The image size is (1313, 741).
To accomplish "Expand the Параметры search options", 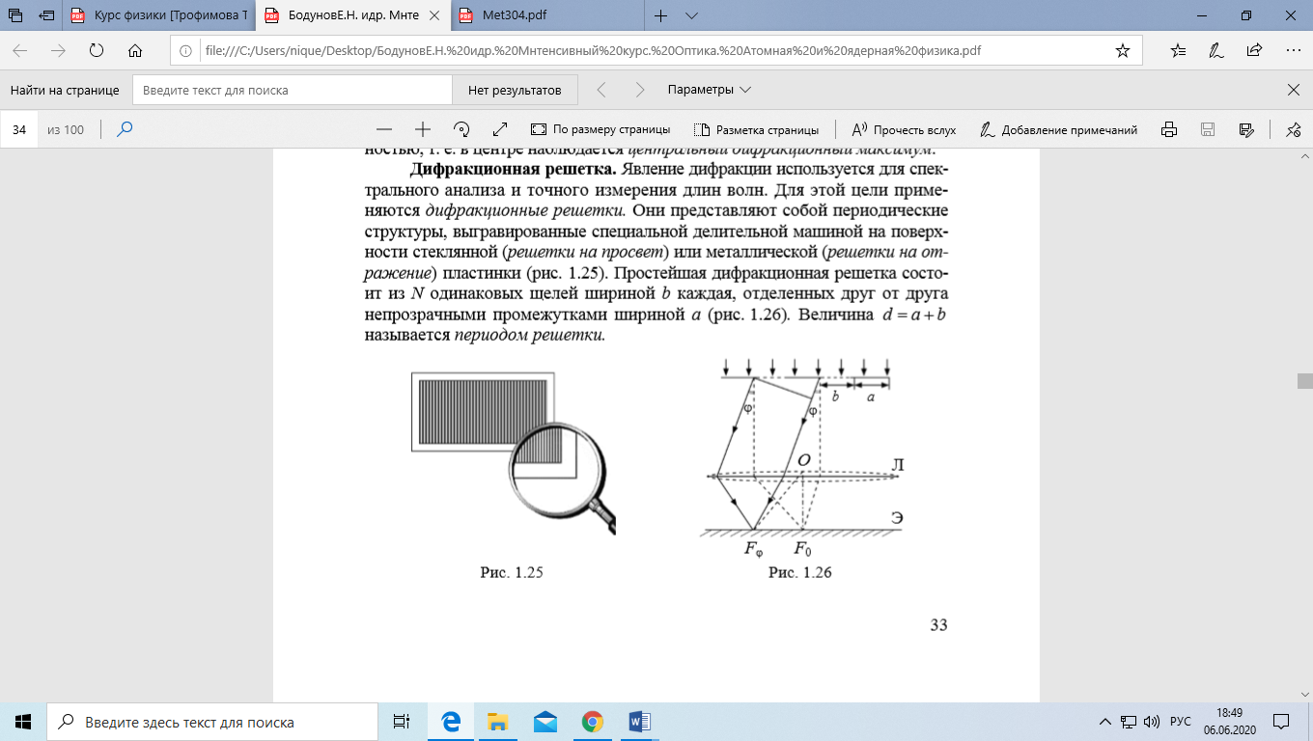I will pos(709,90).
